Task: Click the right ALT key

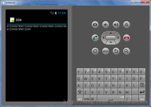Action: pyautogui.click(x=142, y=98)
